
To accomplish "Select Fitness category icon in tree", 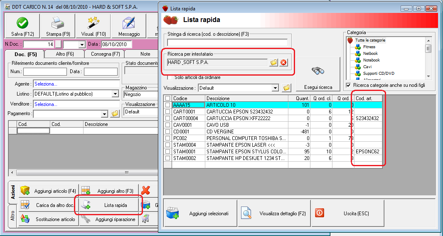I will click(358, 47).
